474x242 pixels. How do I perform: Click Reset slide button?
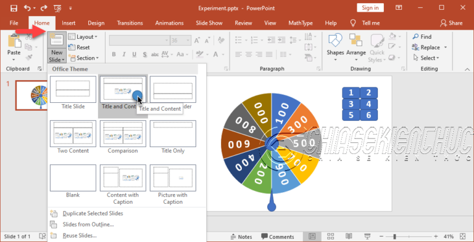79,47
